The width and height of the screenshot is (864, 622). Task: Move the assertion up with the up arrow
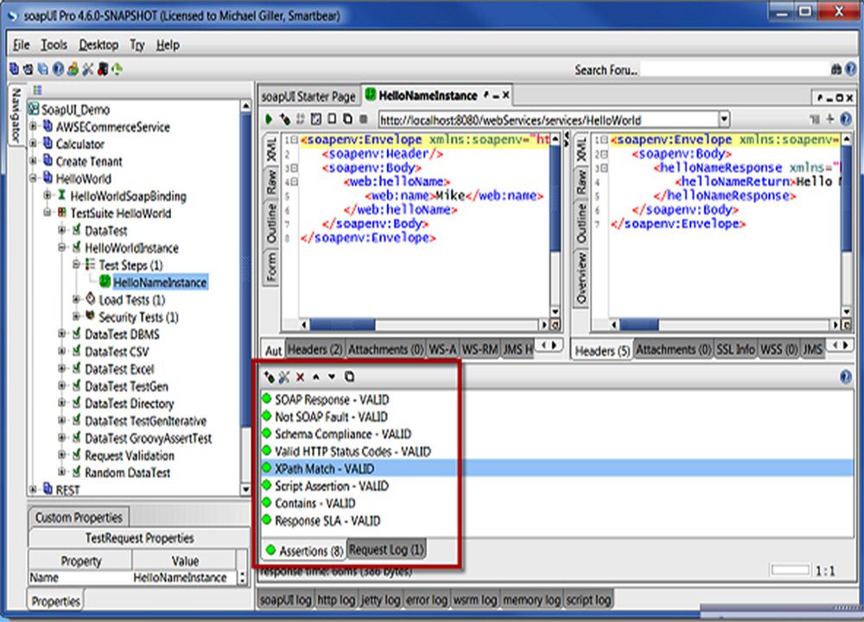tap(315, 377)
